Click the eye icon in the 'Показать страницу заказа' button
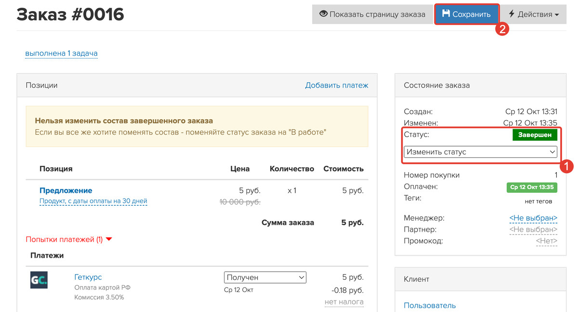 (x=324, y=14)
